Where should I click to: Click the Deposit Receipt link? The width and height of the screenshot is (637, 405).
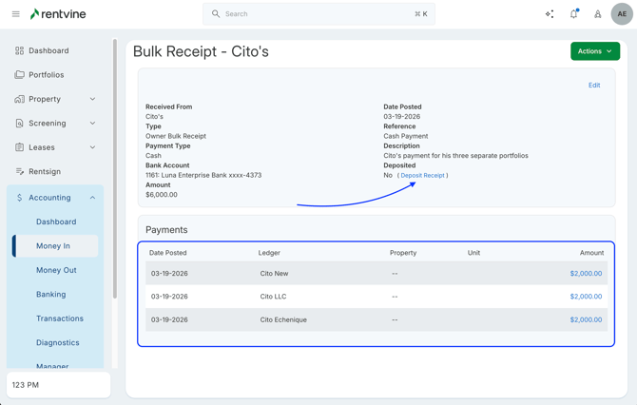[422, 175]
